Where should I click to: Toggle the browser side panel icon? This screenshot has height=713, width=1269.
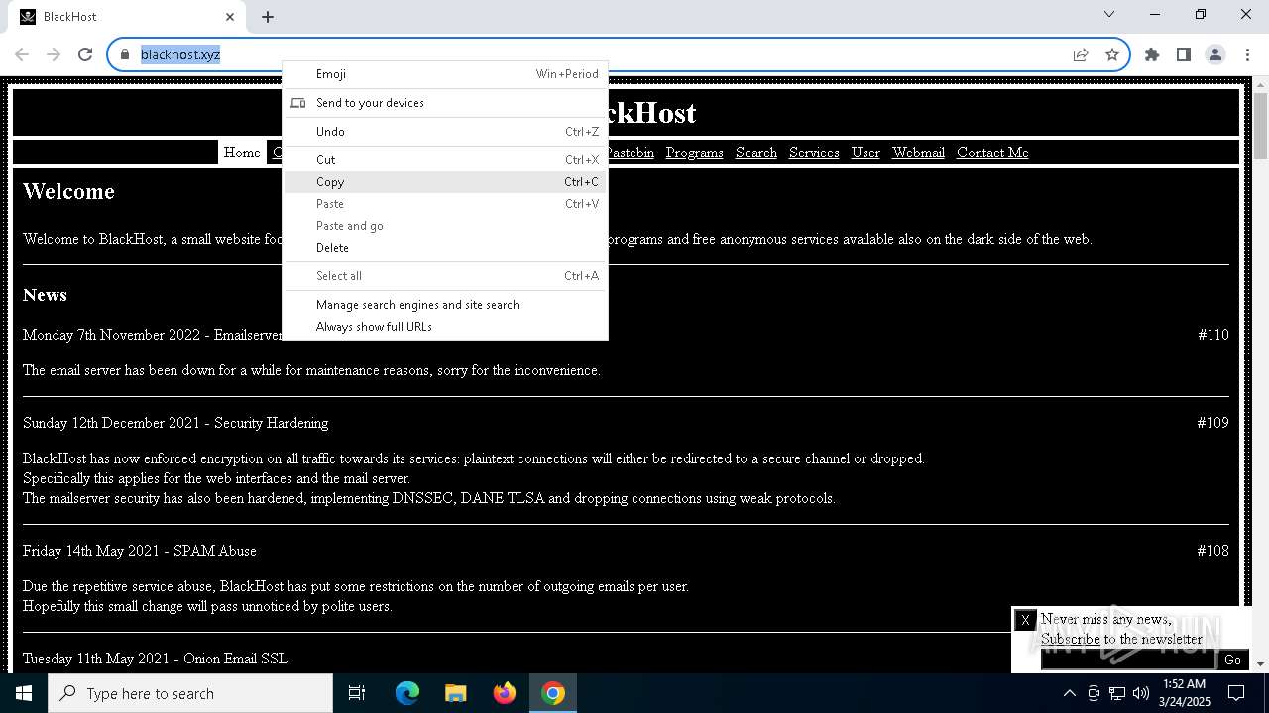pyautogui.click(x=1184, y=54)
